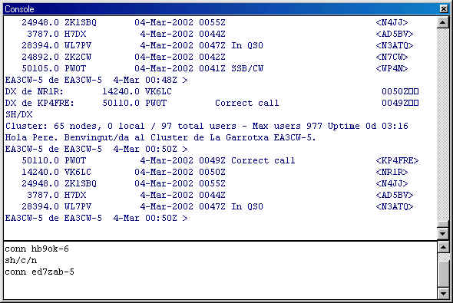Image resolution: width=453 pixels, height=303 pixels.
Task: Click the '<NR1R>' spotter callsign
Action: (392, 172)
